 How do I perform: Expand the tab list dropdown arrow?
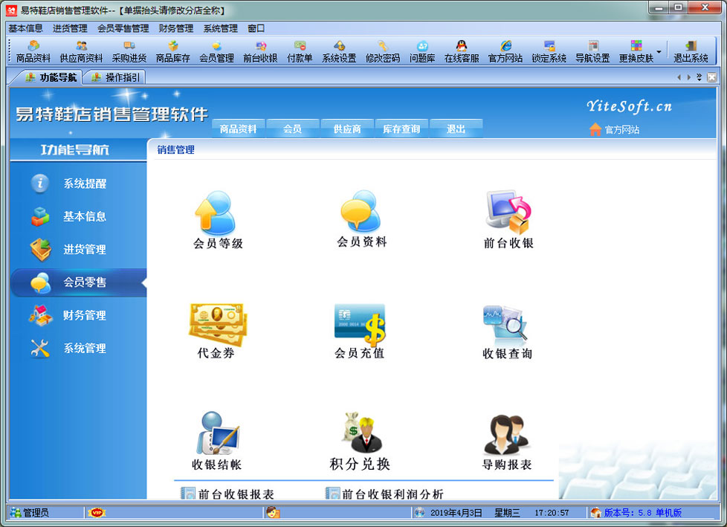click(699, 77)
